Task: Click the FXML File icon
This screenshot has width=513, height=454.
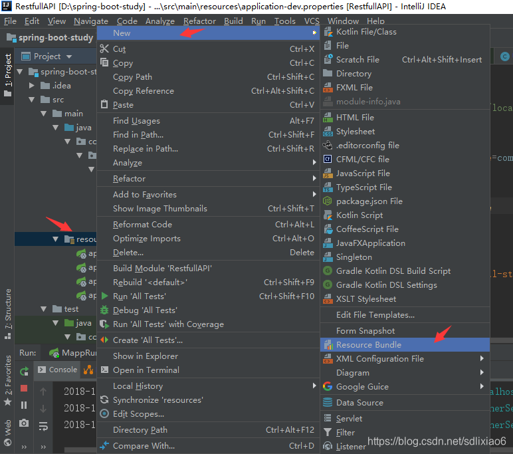Action: [x=328, y=88]
